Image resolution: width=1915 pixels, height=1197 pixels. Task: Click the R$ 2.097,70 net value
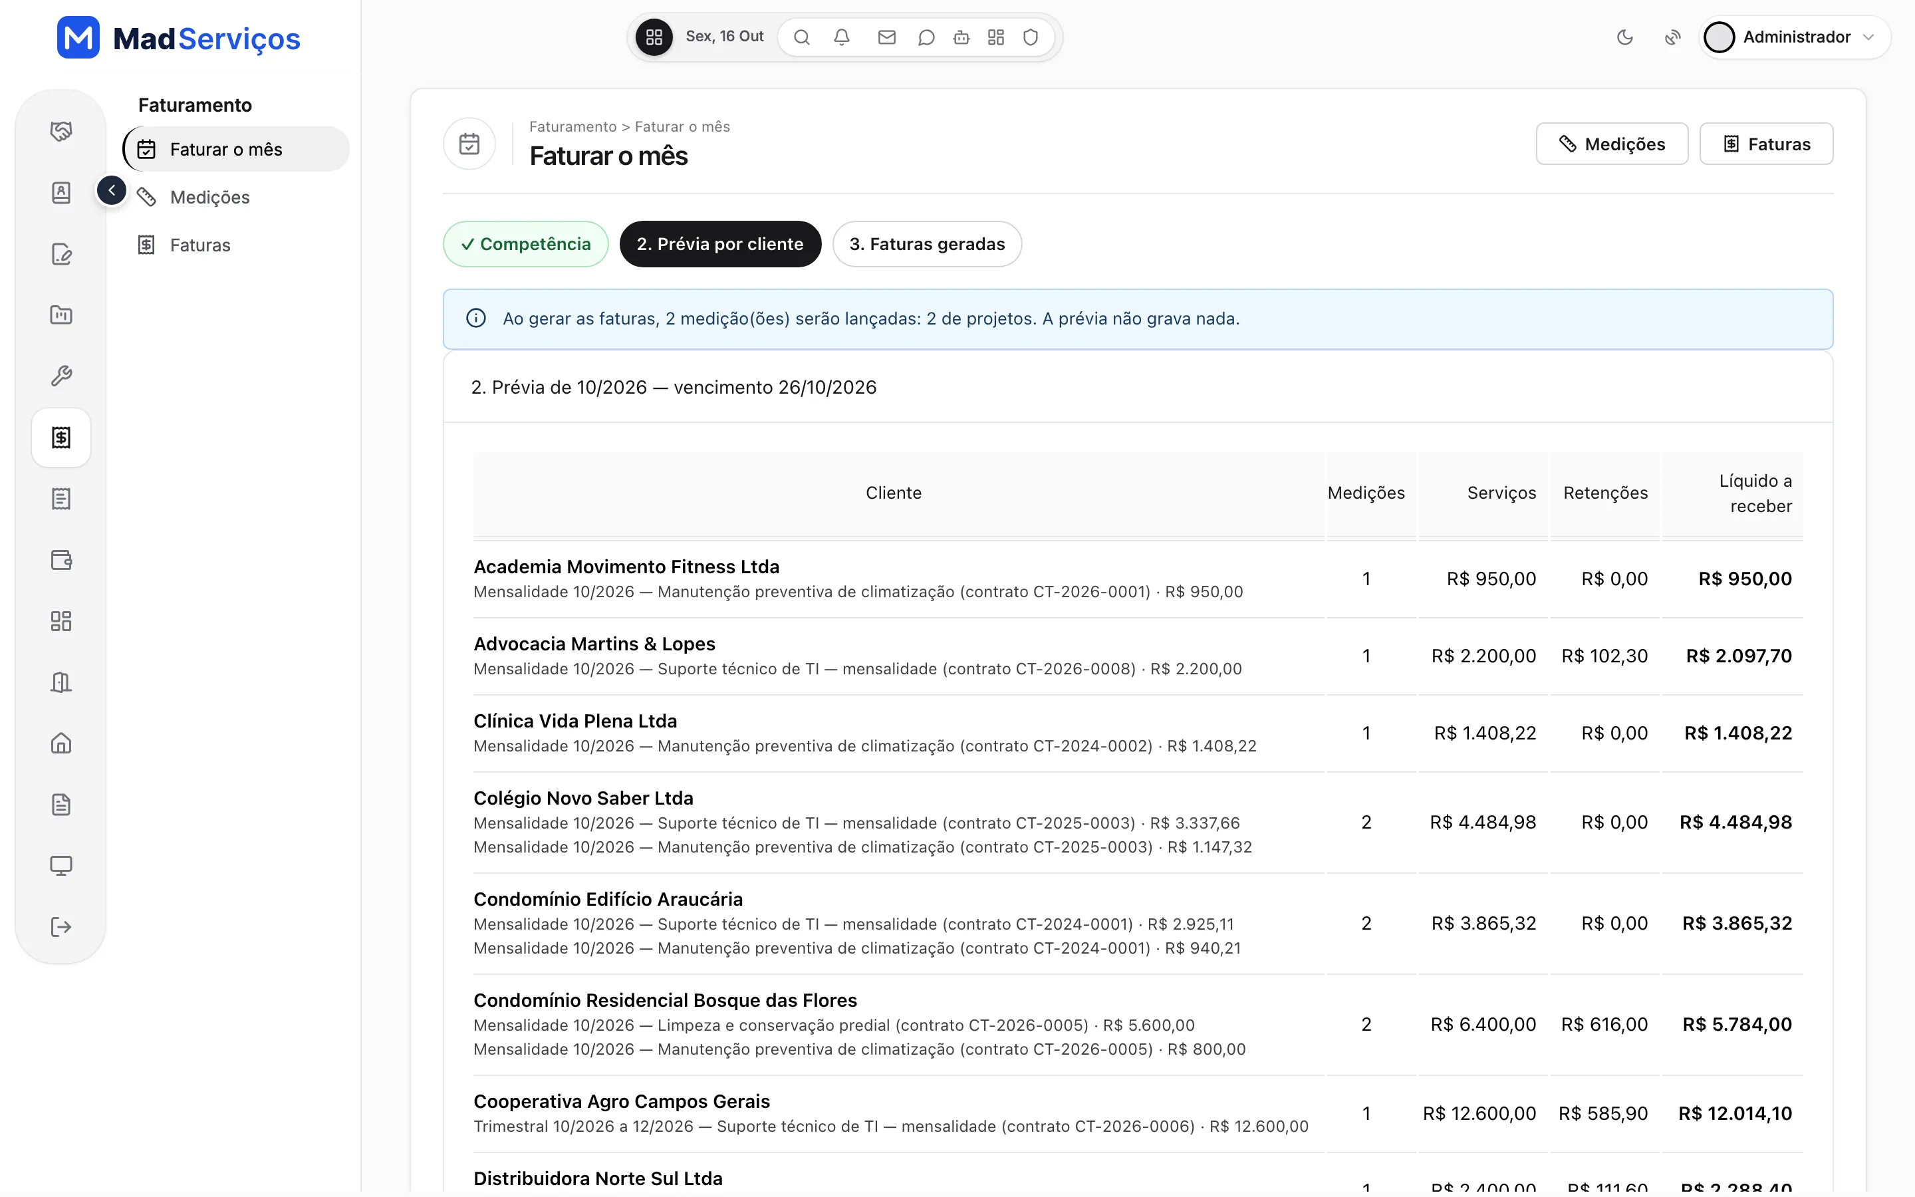pos(1739,656)
